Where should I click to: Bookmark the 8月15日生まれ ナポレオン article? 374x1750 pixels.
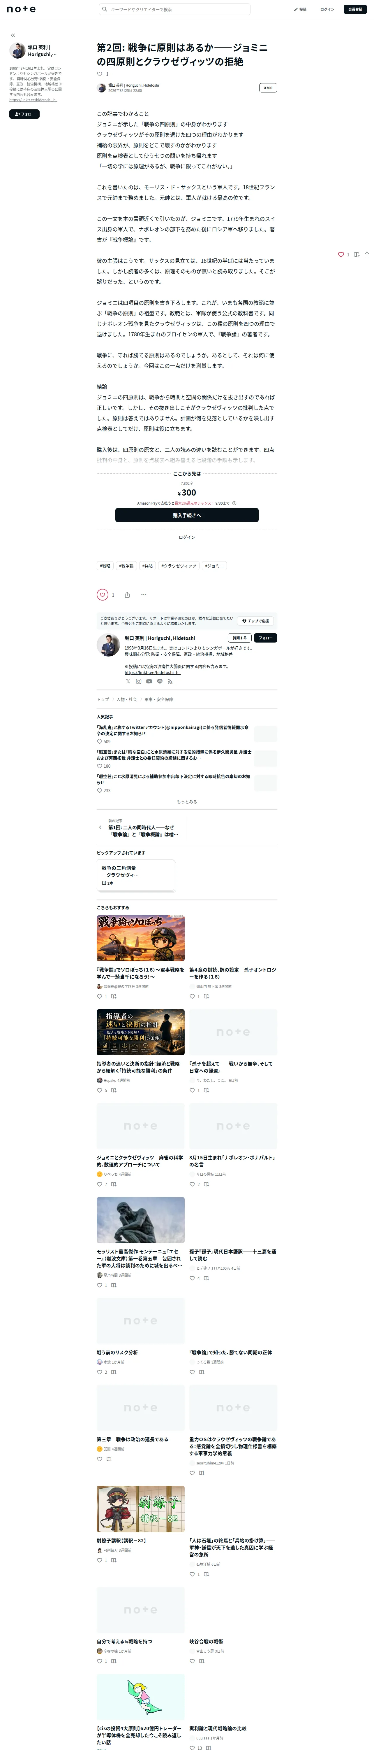coord(206,1184)
